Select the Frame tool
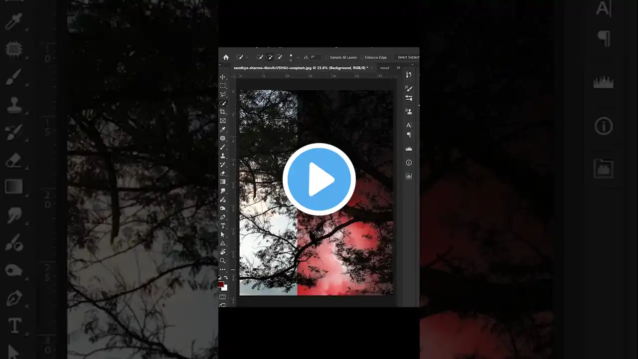 (223, 121)
